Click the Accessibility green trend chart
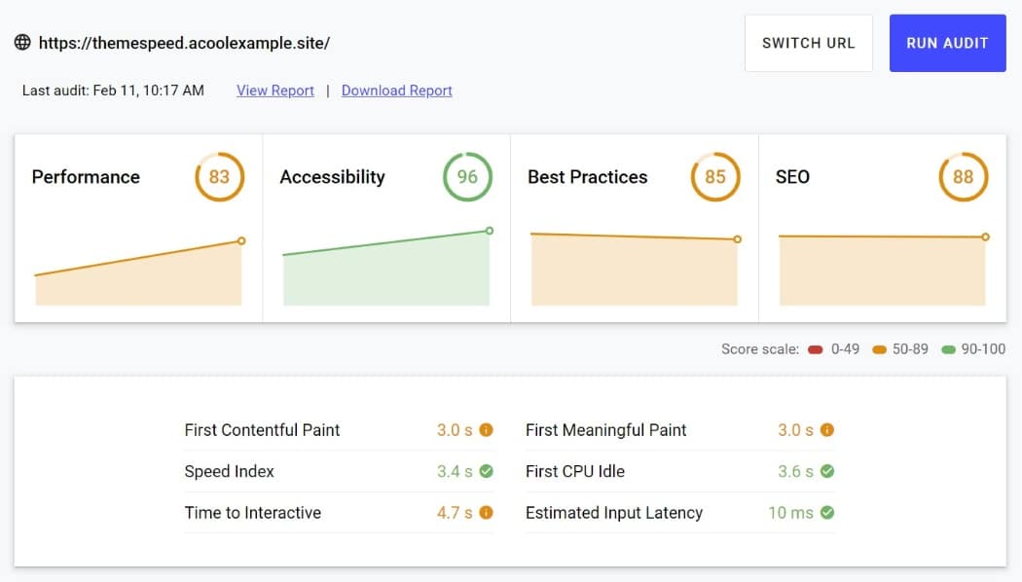1022x582 pixels. [385, 275]
